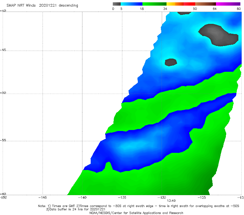This screenshot has width=244, height=215.
Task: Click the "18" label under the color bar
Action: tap(142, 9)
